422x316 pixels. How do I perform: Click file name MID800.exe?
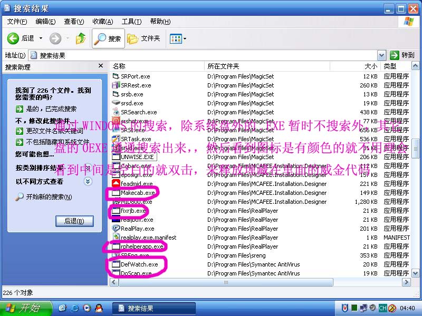click(x=136, y=202)
